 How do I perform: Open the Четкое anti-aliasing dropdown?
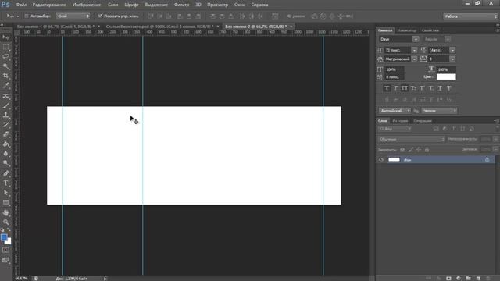(439, 111)
